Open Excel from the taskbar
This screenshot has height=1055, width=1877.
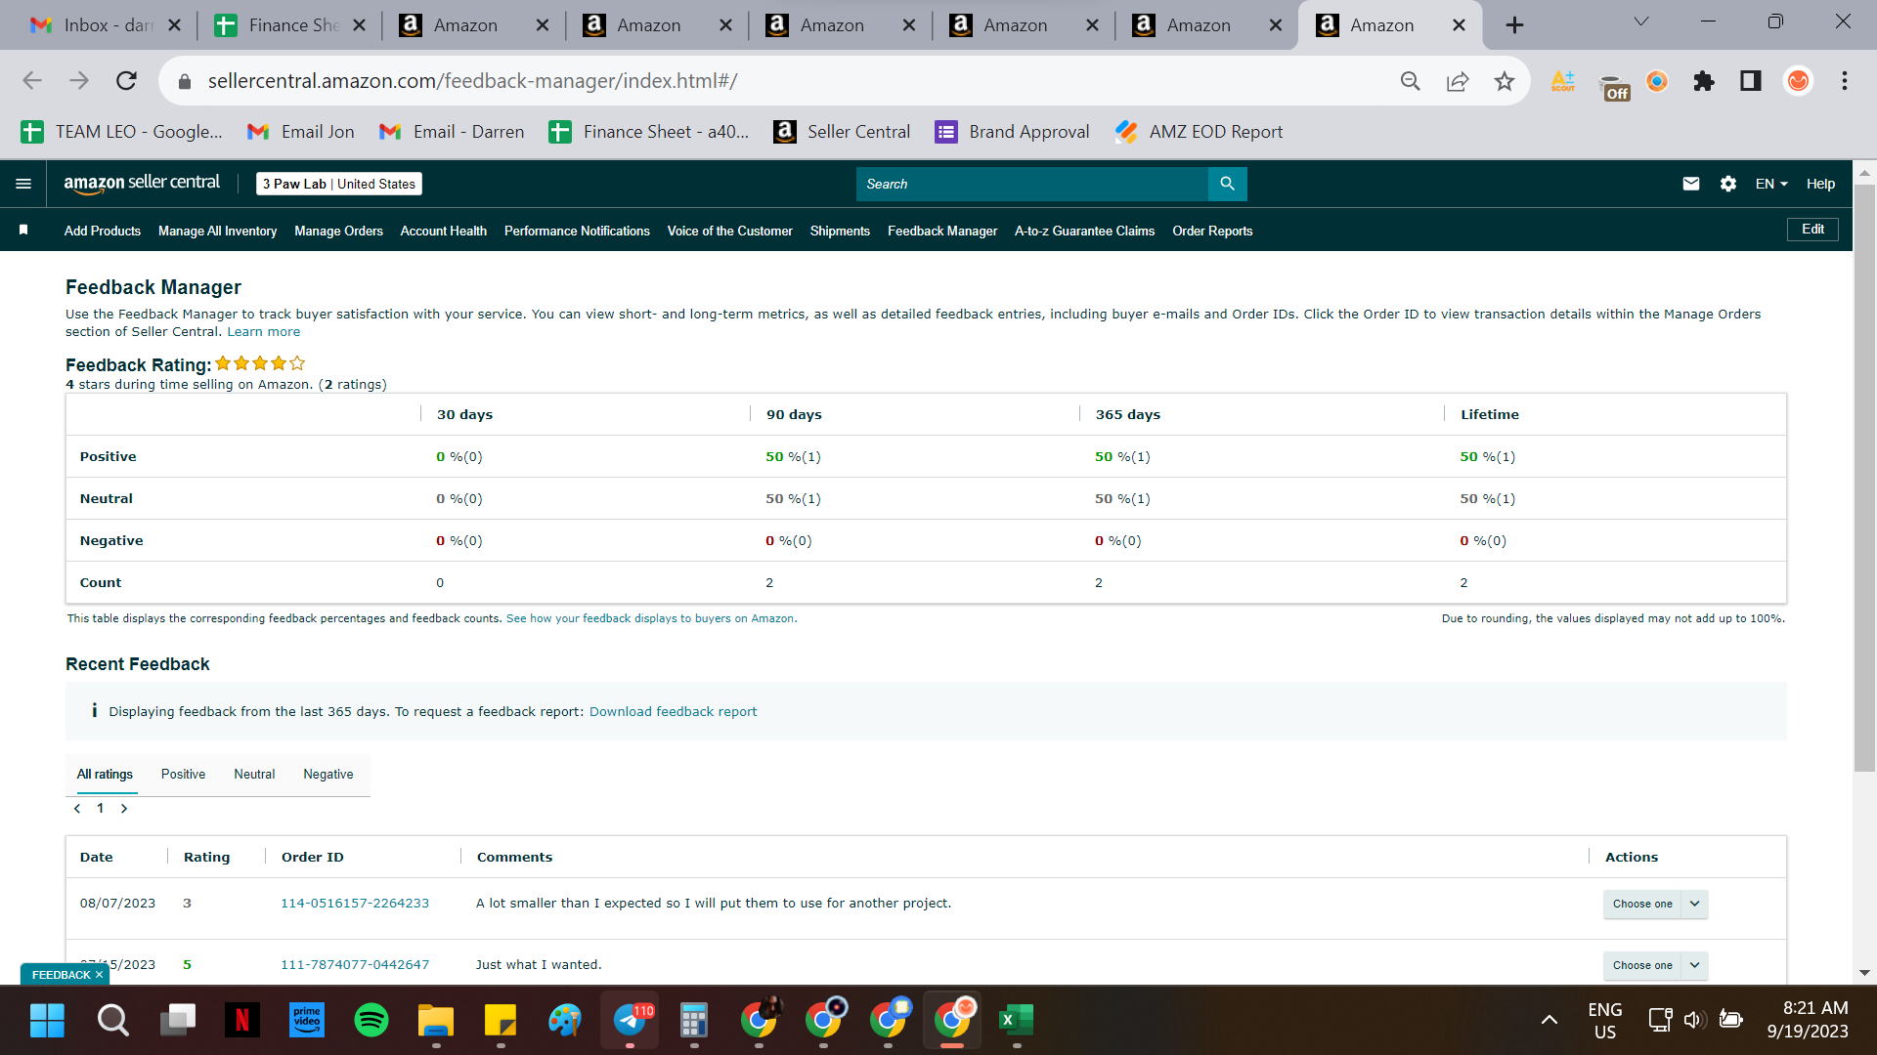pyautogui.click(x=1017, y=1021)
